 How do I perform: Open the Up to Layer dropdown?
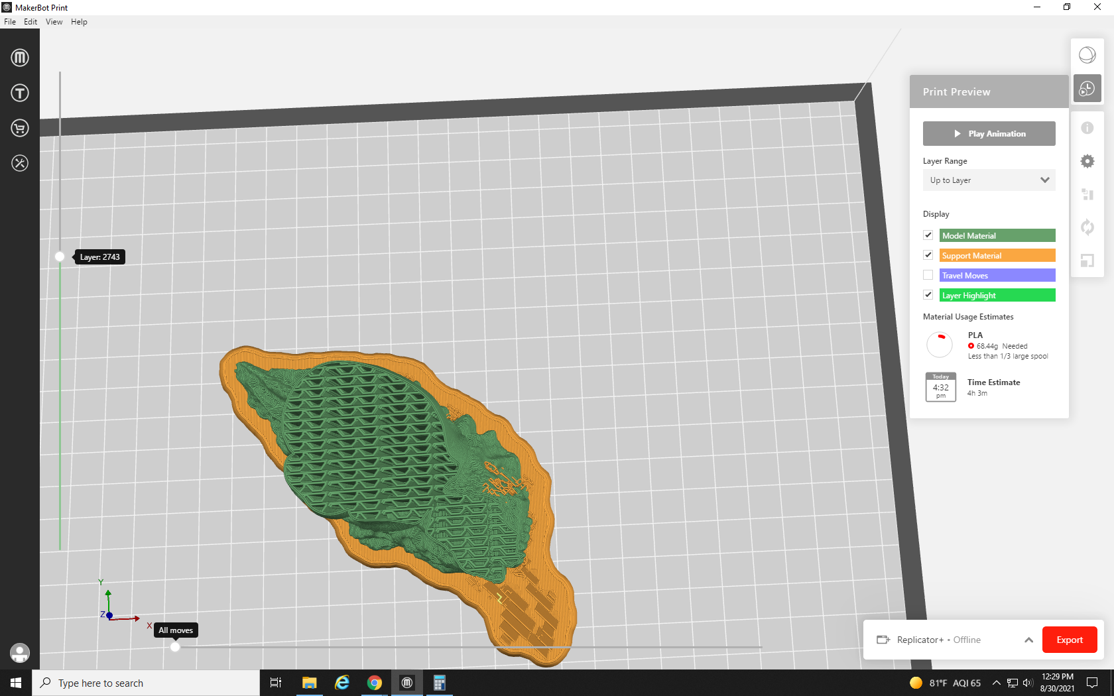989,180
